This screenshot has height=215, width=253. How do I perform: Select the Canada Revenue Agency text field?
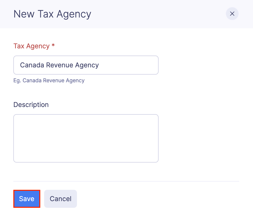(x=86, y=65)
